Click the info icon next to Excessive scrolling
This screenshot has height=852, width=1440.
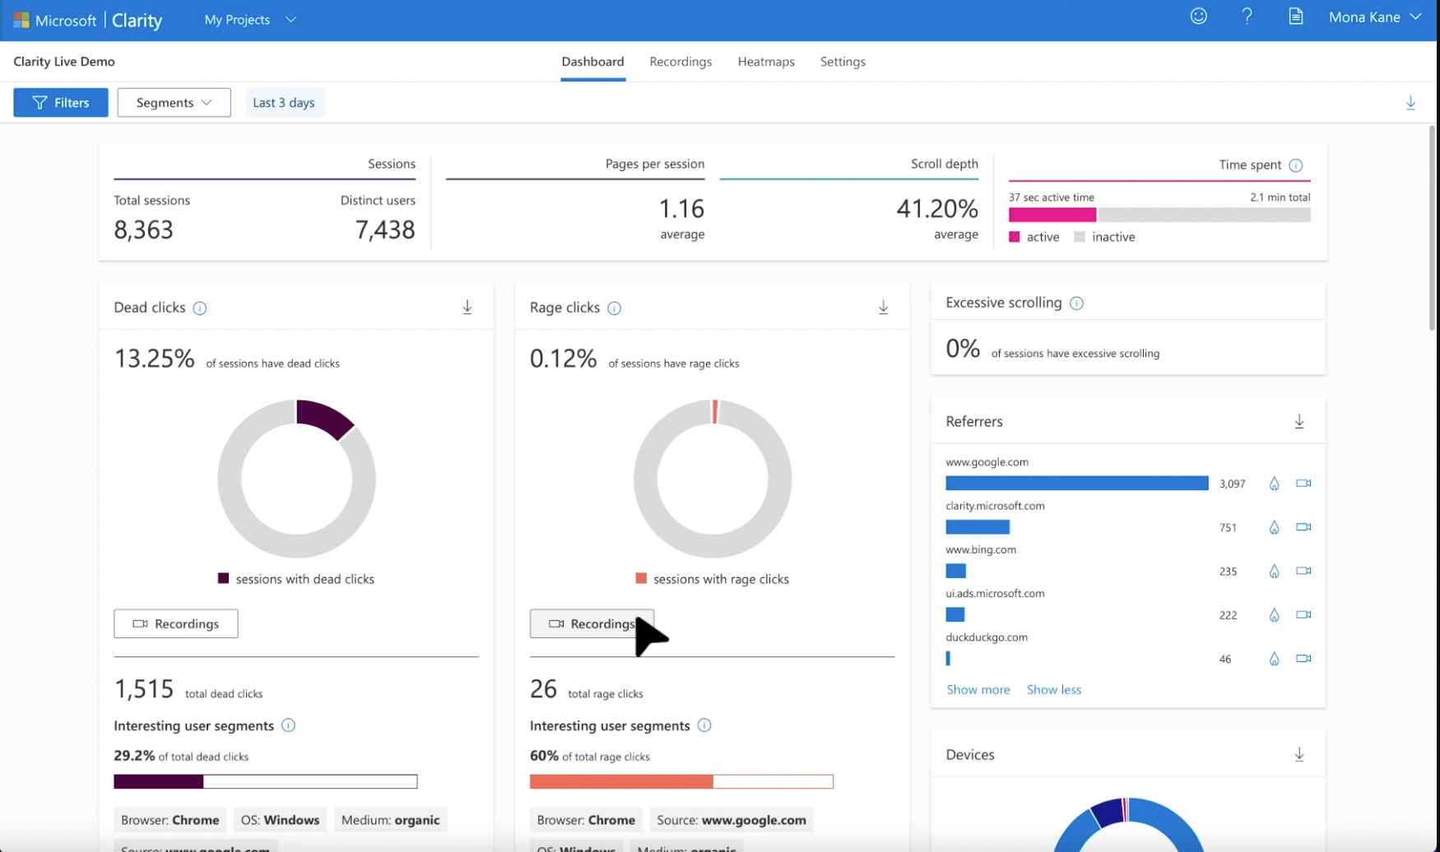tap(1078, 303)
